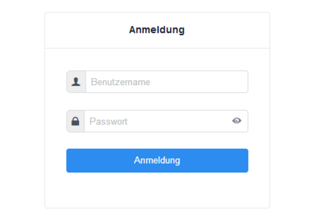Place cursor on the Benutzername placeholder text
The width and height of the screenshot is (309, 224).
pos(121,82)
